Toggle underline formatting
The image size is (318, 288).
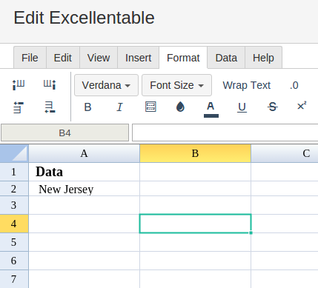(x=242, y=107)
